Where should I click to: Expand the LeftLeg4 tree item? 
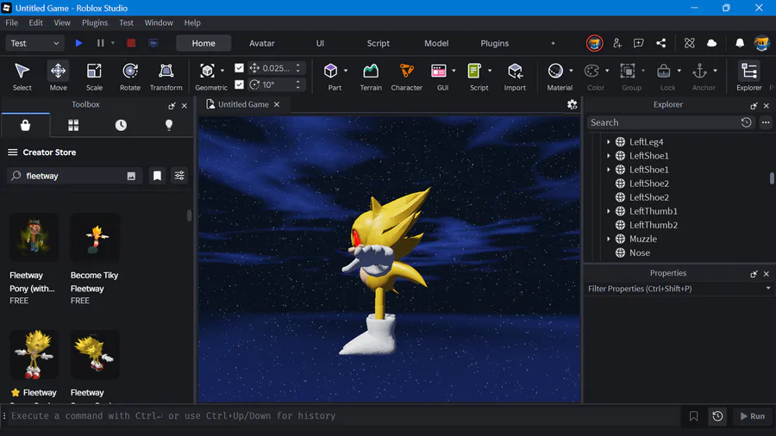pyautogui.click(x=608, y=142)
